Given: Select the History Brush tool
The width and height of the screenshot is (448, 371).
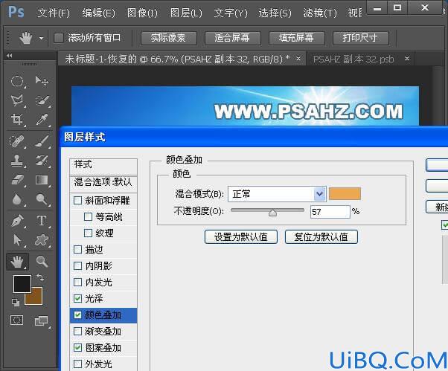Looking at the screenshot, I should click(42, 161).
